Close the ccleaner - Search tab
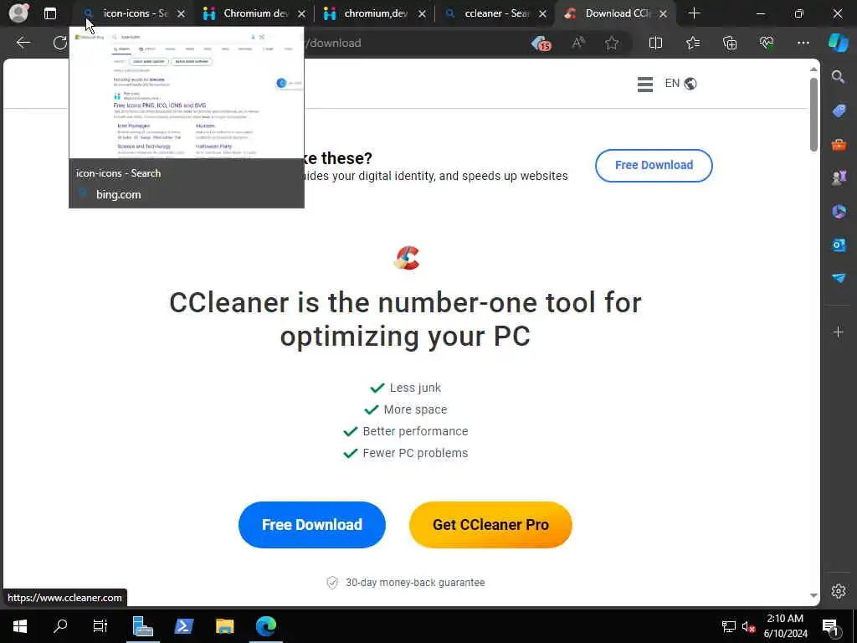 [542, 13]
